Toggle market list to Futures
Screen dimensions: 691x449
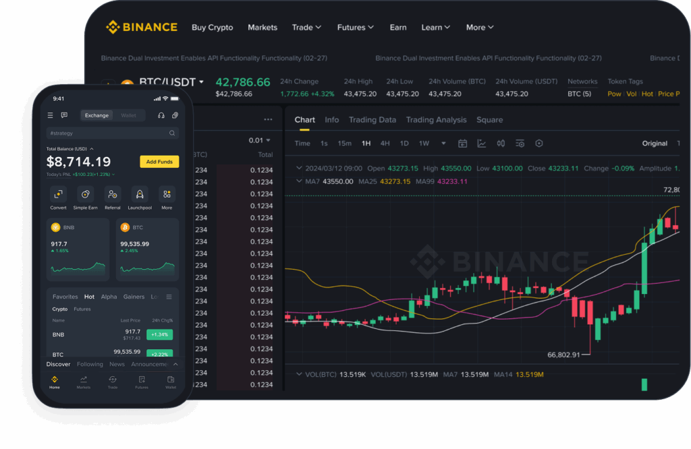point(82,309)
